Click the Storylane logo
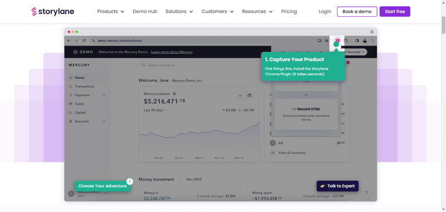The width and height of the screenshot is (446, 212). 52,11
